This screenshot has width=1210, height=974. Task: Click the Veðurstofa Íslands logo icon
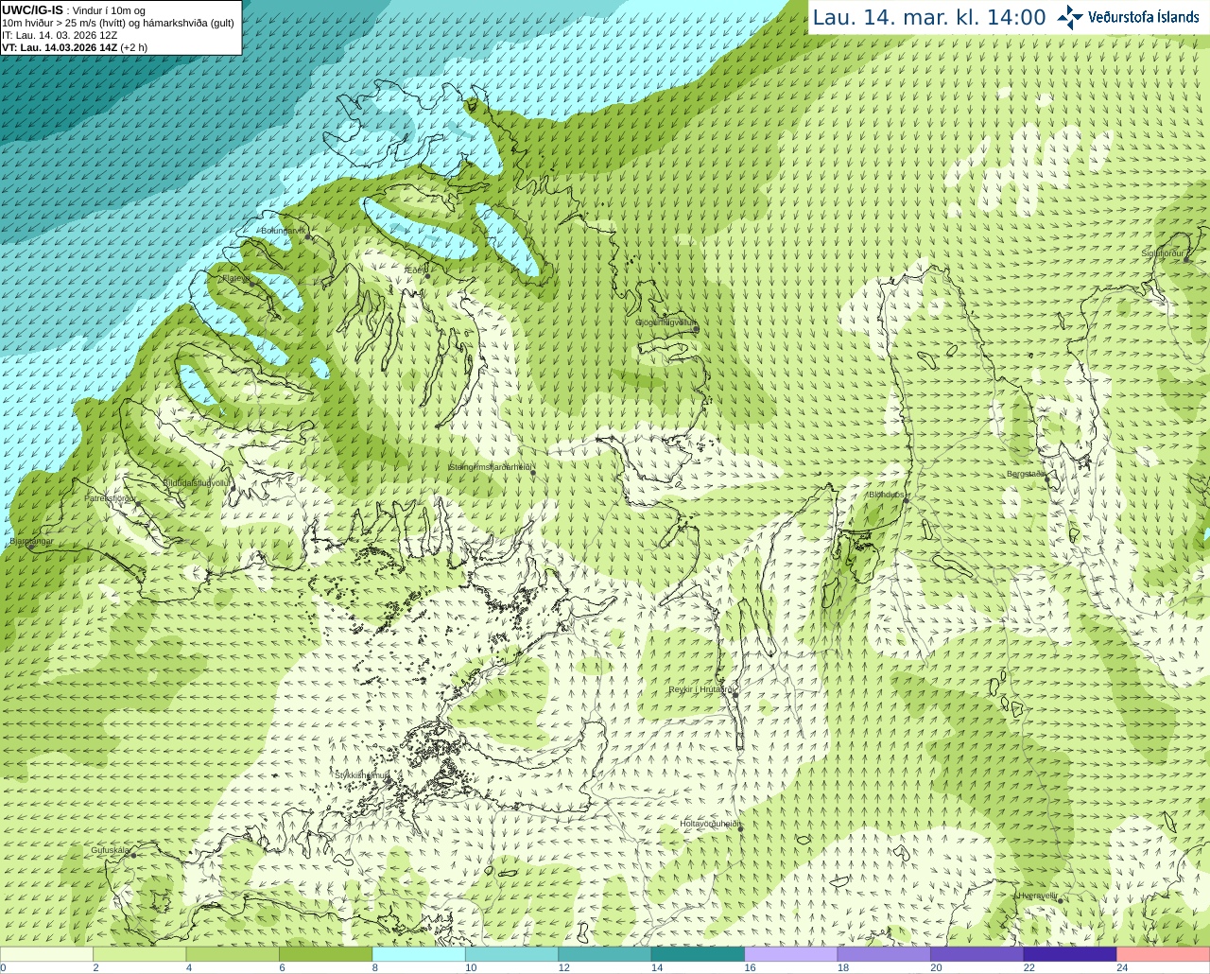click(1070, 17)
